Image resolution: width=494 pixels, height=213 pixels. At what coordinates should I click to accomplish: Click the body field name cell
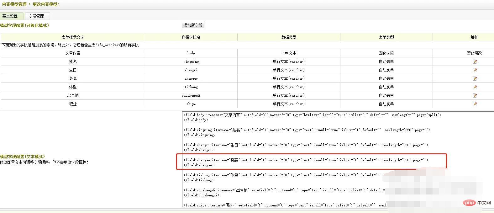pyautogui.click(x=191, y=53)
